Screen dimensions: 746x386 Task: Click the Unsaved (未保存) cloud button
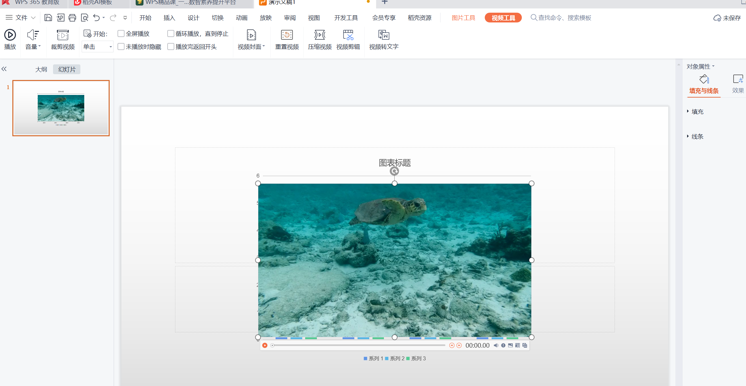point(727,18)
